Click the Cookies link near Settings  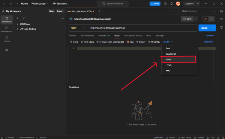209,36
